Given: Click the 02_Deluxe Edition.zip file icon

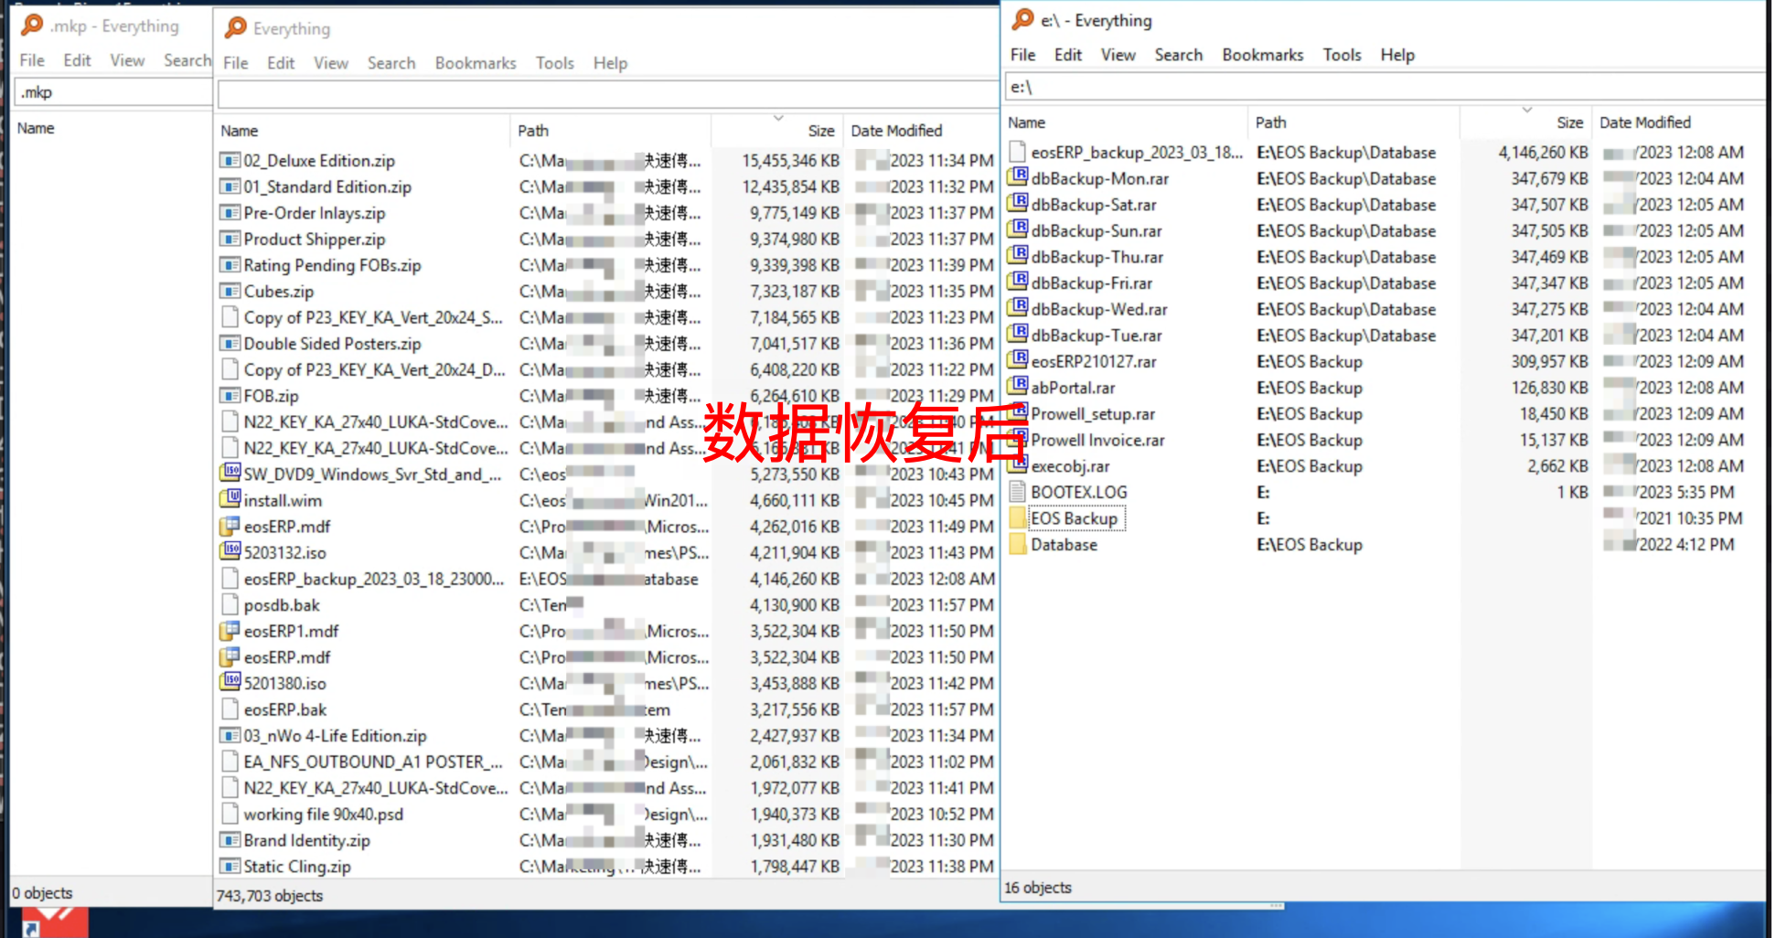Looking at the screenshot, I should [x=230, y=161].
